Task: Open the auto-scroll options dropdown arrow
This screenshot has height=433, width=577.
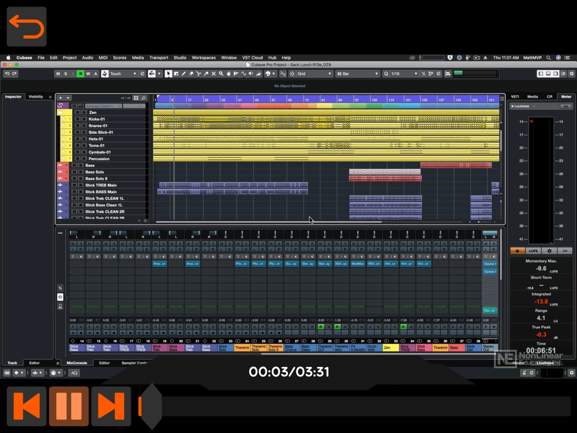Action: click(x=159, y=74)
